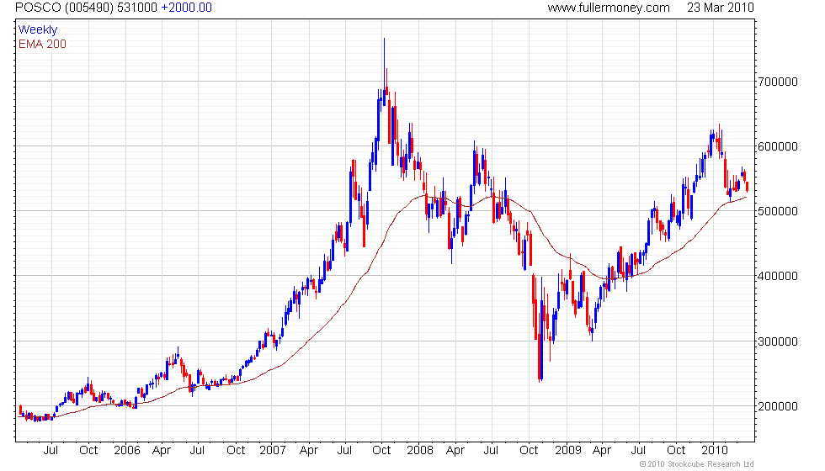Screen dimensions: 825x471
Task: Click the 23 Mar 2010 date
Action: 721,8
